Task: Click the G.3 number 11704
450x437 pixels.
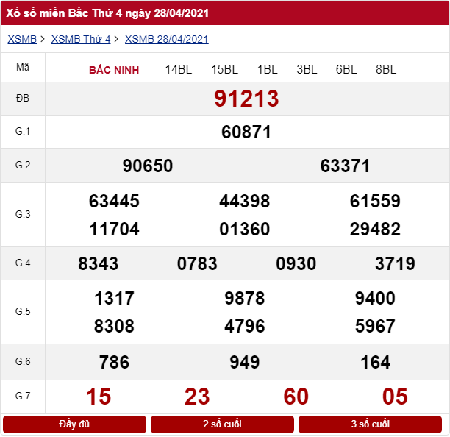Action: pyautogui.click(x=114, y=229)
